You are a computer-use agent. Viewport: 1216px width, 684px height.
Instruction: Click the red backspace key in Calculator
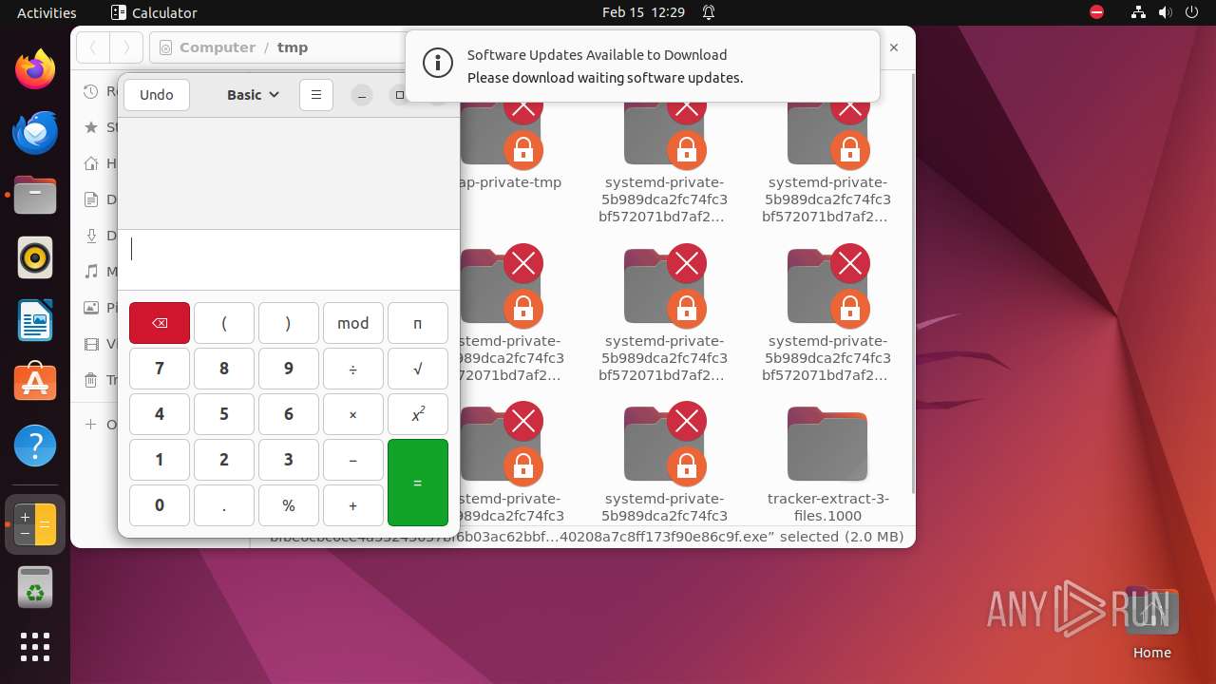(x=160, y=323)
